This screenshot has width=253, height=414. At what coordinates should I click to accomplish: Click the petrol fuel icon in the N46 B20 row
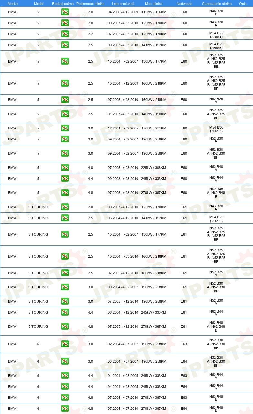65,12
